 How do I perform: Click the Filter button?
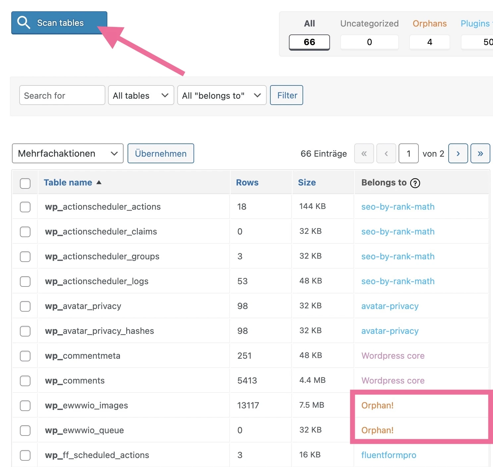(x=287, y=95)
